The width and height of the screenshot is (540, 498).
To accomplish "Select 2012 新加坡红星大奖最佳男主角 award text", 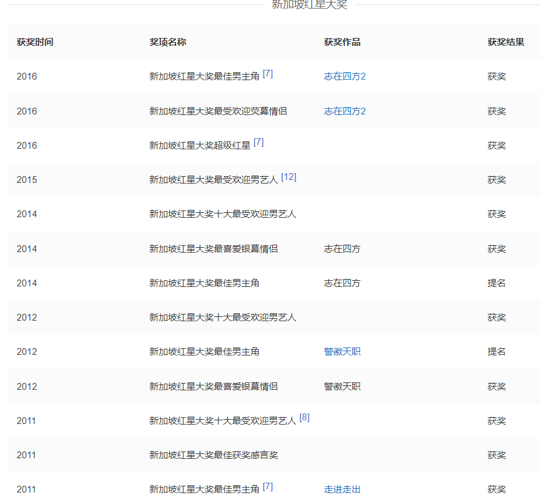I will point(204,352).
